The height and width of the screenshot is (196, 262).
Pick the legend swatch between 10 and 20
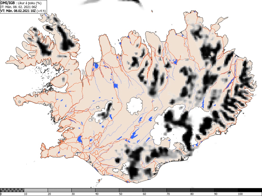tap(36, 190)
